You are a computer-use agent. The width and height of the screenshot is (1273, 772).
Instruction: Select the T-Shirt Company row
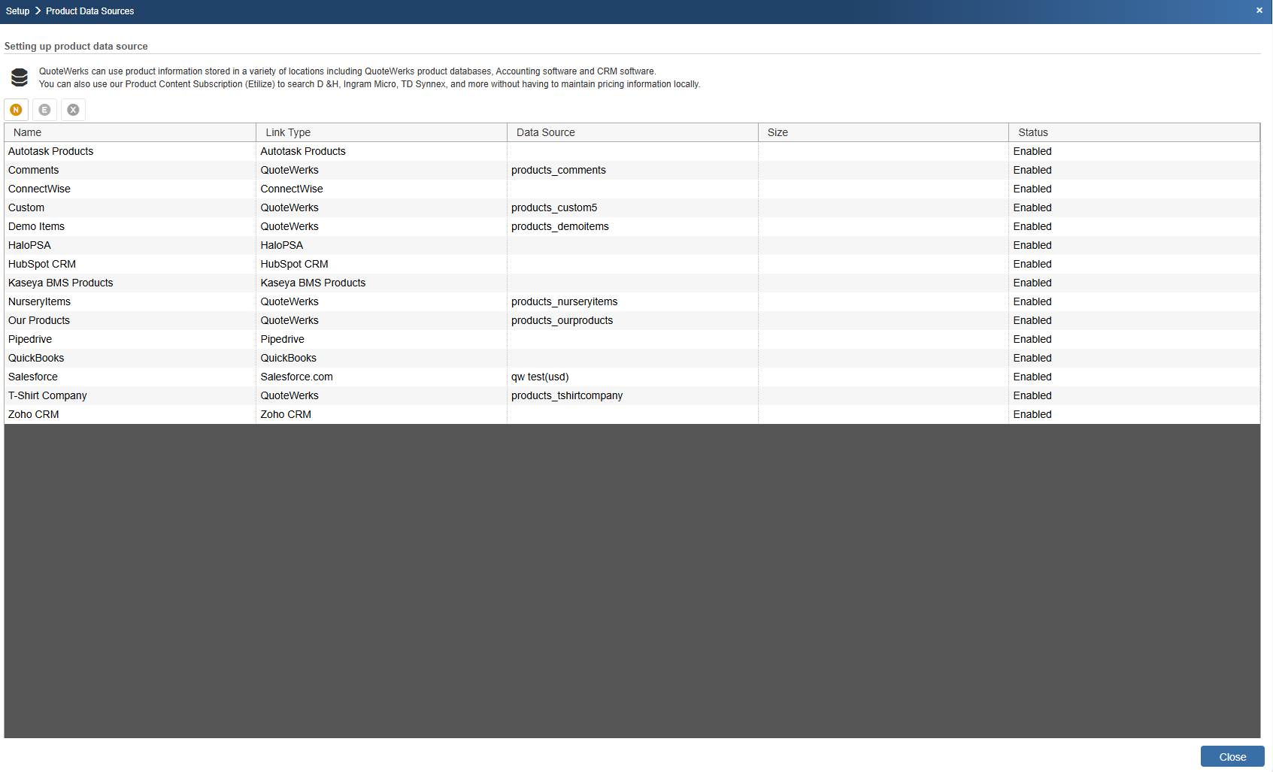click(x=632, y=395)
